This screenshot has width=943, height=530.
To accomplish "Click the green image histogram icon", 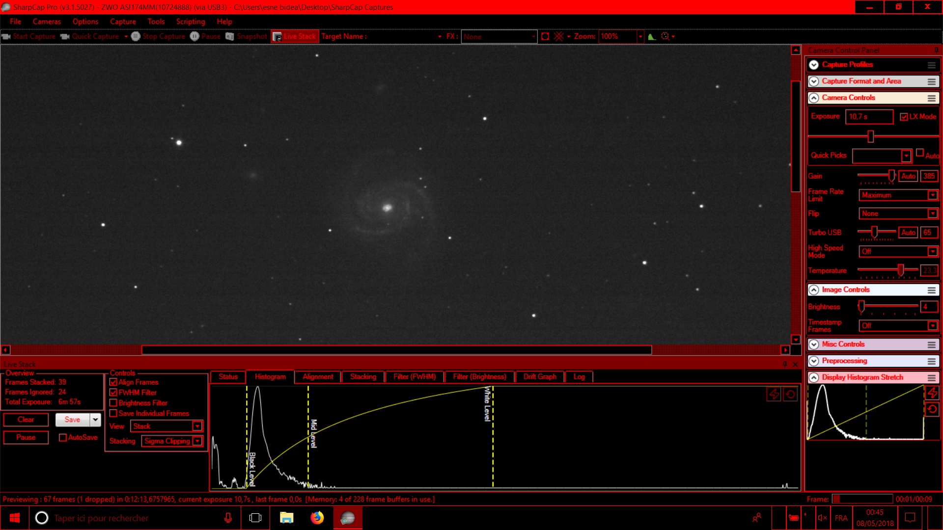I will point(652,36).
